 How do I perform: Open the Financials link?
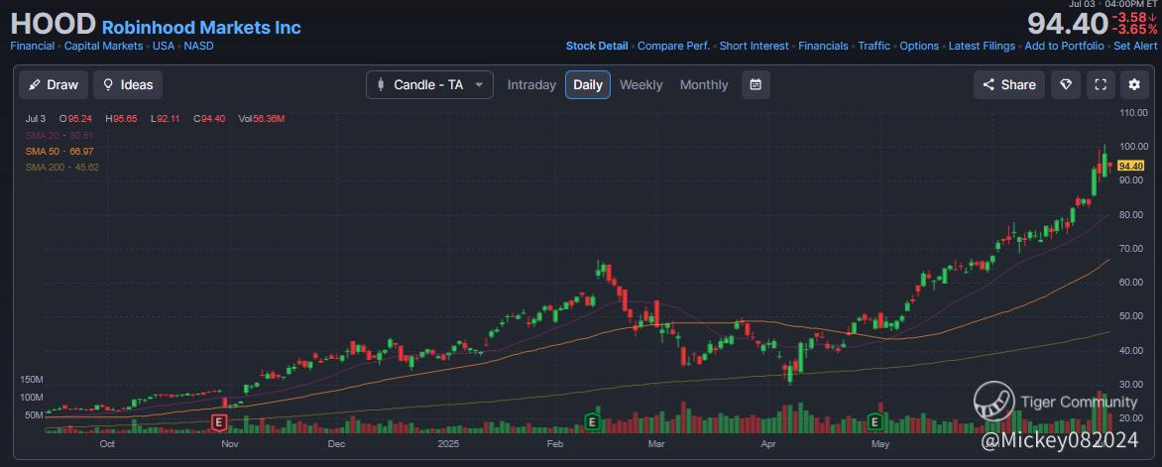tap(823, 46)
